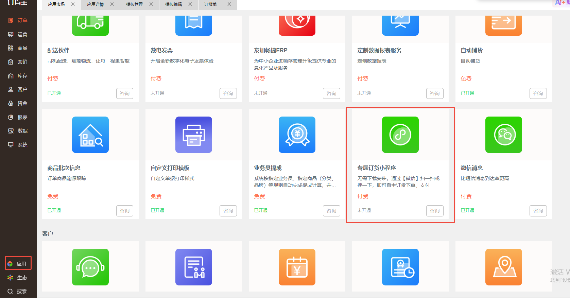
Task: Switch to the 订货单 tab
Action: coord(210,4)
